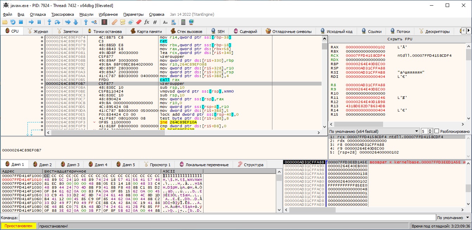Open the Scylla plugin icon
This screenshot has height=230, width=472.
[x=104, y=22]
